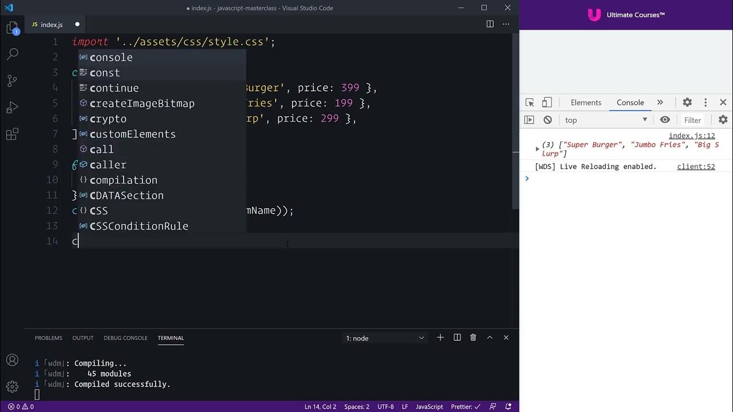The width and height of the screenshot is (733, 412).
Task: Open the Source Control view
Action: pos(12,81)
